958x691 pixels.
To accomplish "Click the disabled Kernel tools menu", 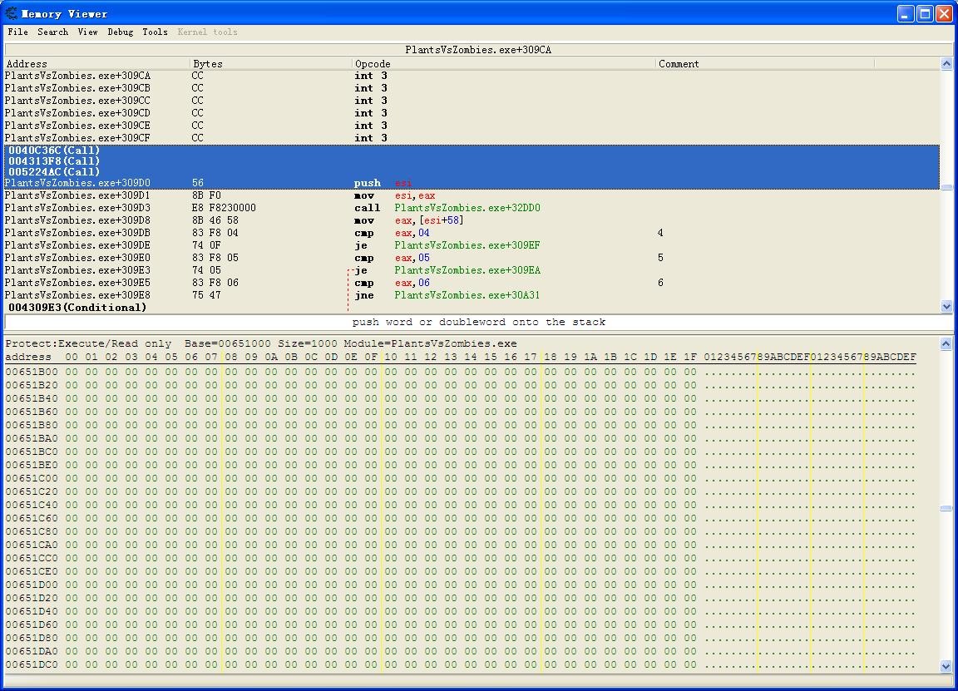I will click(207, 32).
